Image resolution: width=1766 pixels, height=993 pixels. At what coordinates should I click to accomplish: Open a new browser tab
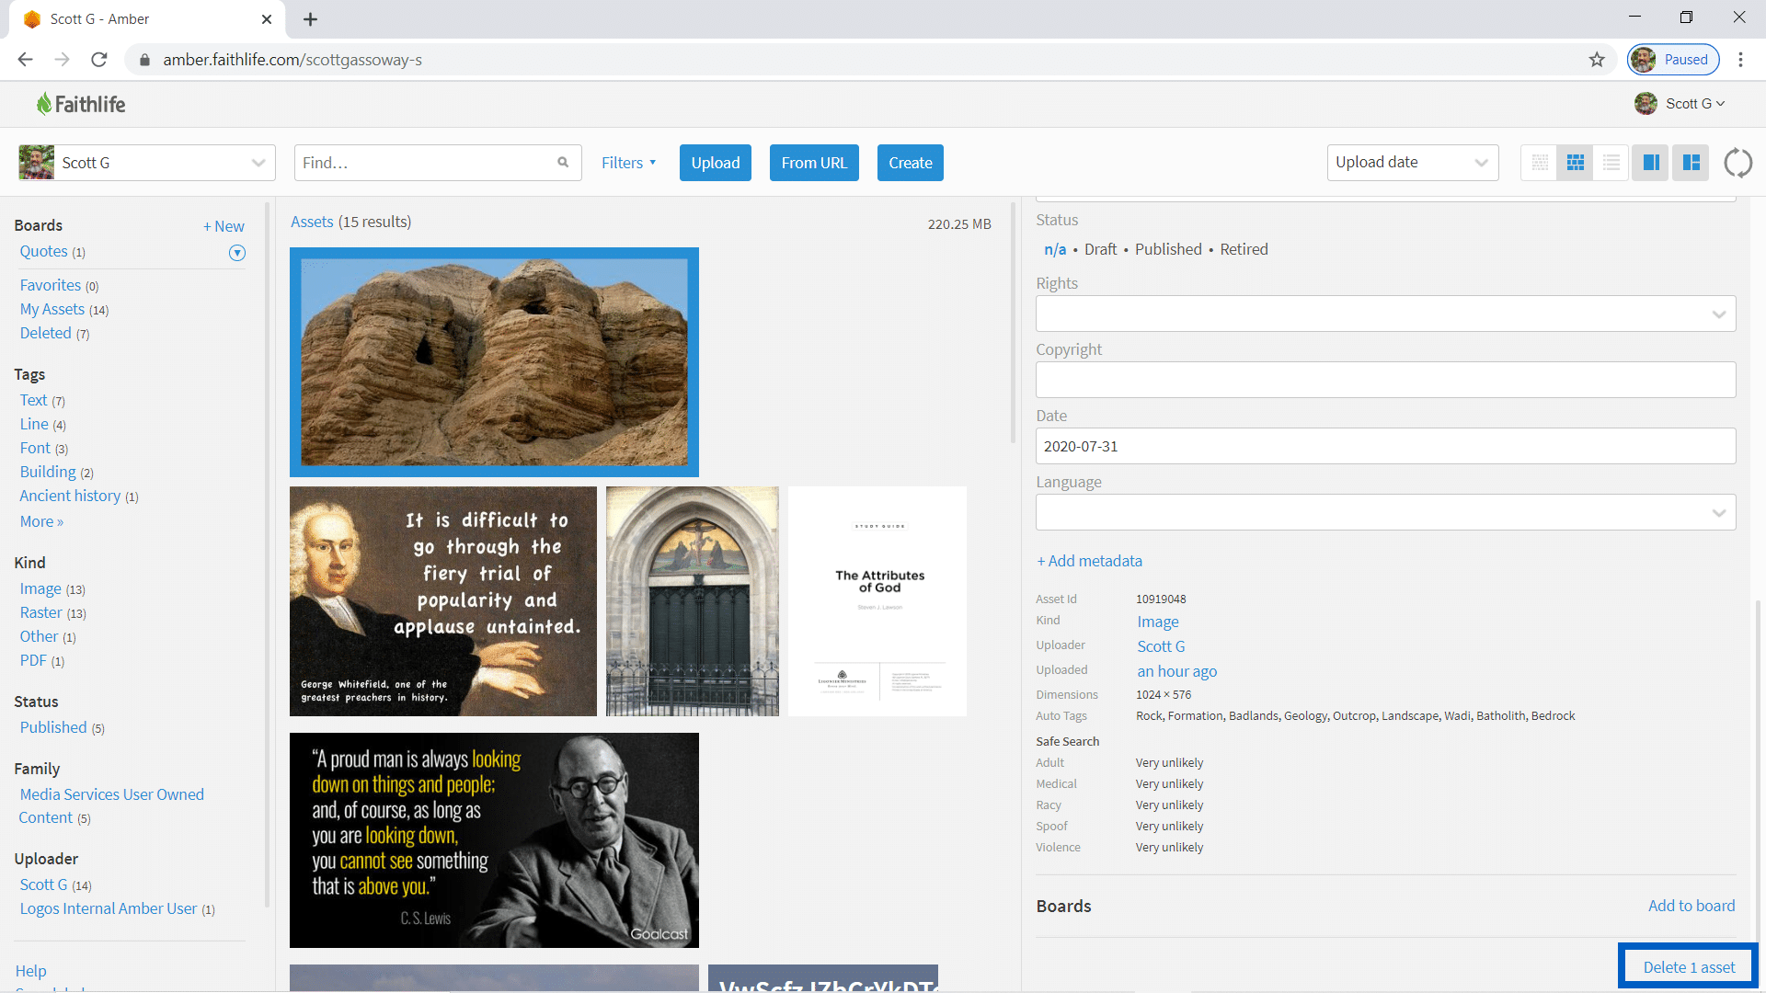(x=310, y=19)
